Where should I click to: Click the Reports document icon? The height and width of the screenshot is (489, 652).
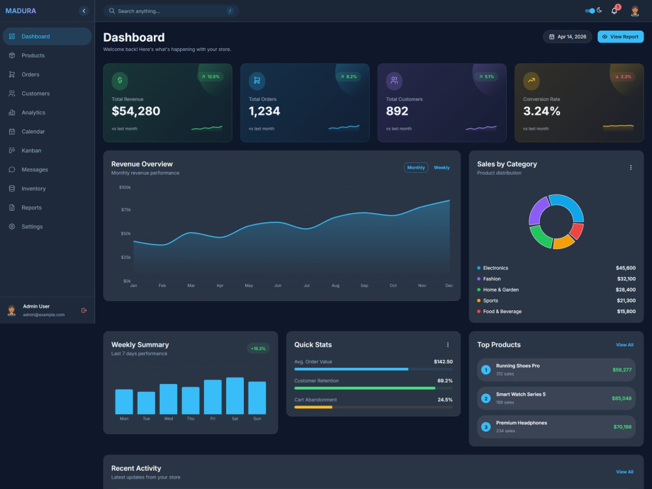[12, 207]
